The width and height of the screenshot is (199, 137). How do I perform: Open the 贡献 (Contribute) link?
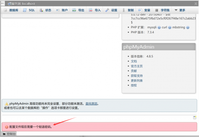(134, 71)
